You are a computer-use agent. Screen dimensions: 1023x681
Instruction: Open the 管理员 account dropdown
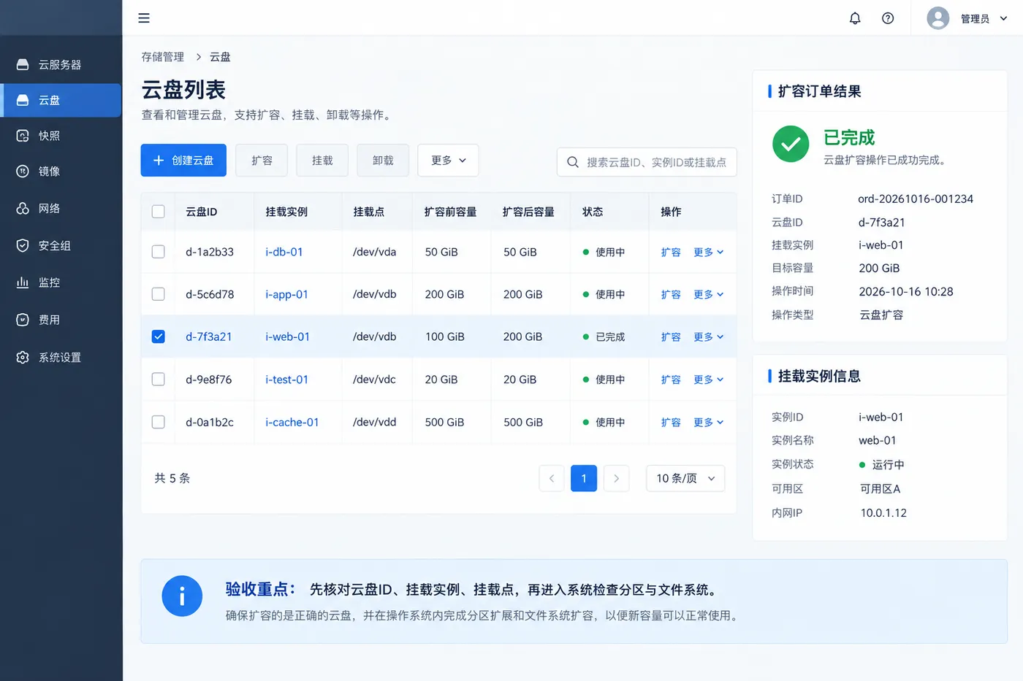[x=984, y=18]
